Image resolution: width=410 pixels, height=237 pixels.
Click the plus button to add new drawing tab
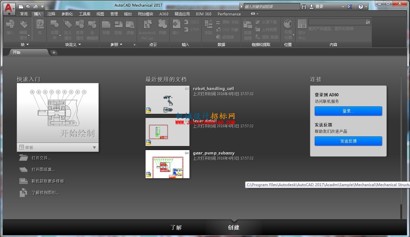point(54,53)
